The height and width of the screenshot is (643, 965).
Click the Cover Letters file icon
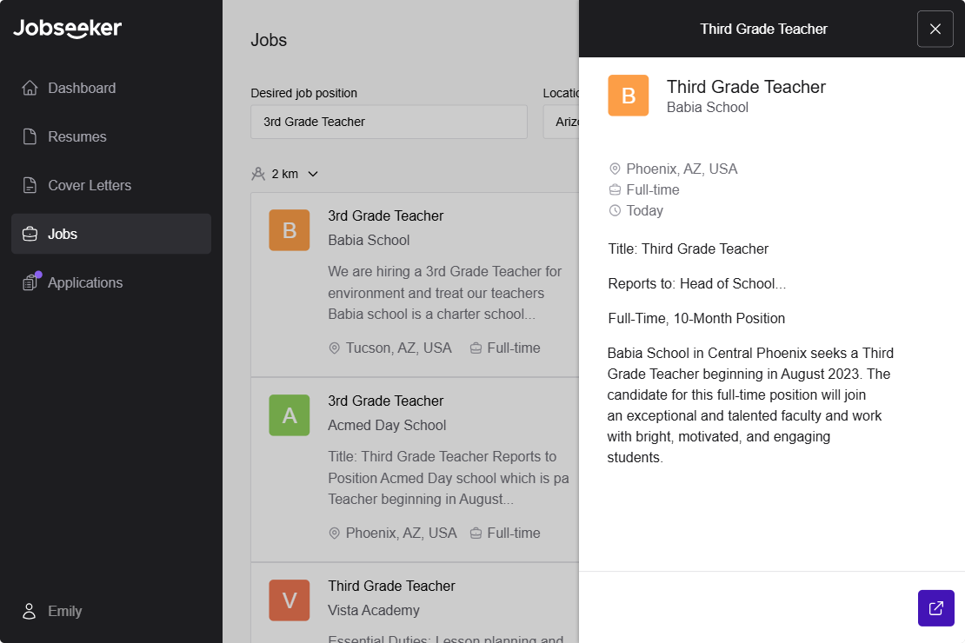pos(30,185)
